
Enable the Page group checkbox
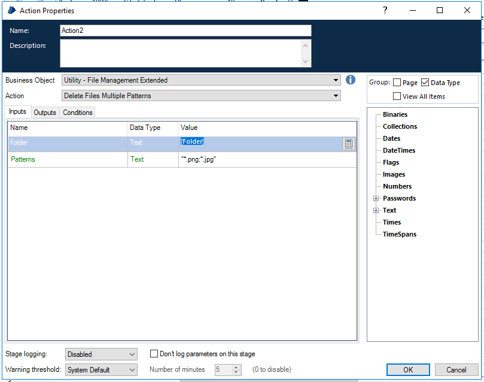[x=397, y=83]
